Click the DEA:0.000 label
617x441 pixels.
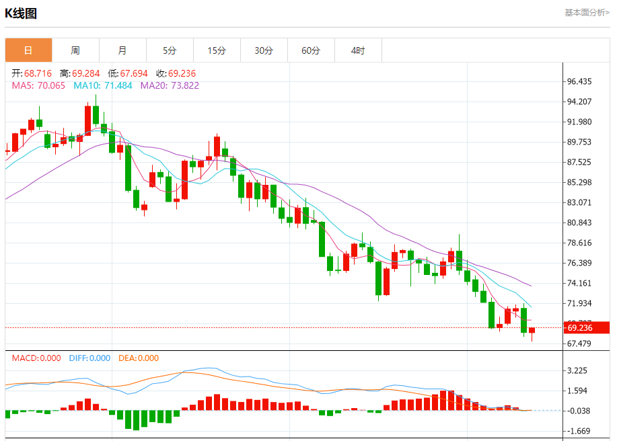(x=139, y=358)
